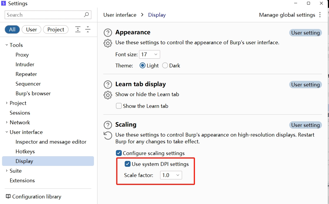Click User interface breadcrumb link
Viewport: 329px width, 204px height.
(x=120, y=15)
